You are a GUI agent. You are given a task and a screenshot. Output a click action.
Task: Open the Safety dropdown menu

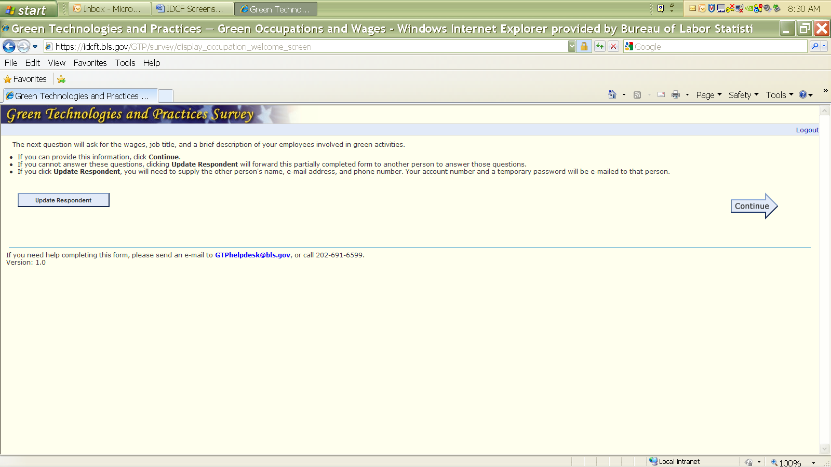tap(743, 95)
